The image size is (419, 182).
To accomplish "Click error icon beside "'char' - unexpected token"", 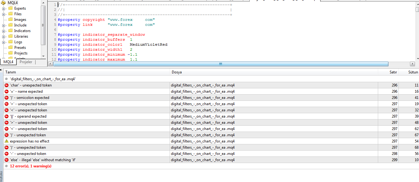I will [x=7, y=85].
